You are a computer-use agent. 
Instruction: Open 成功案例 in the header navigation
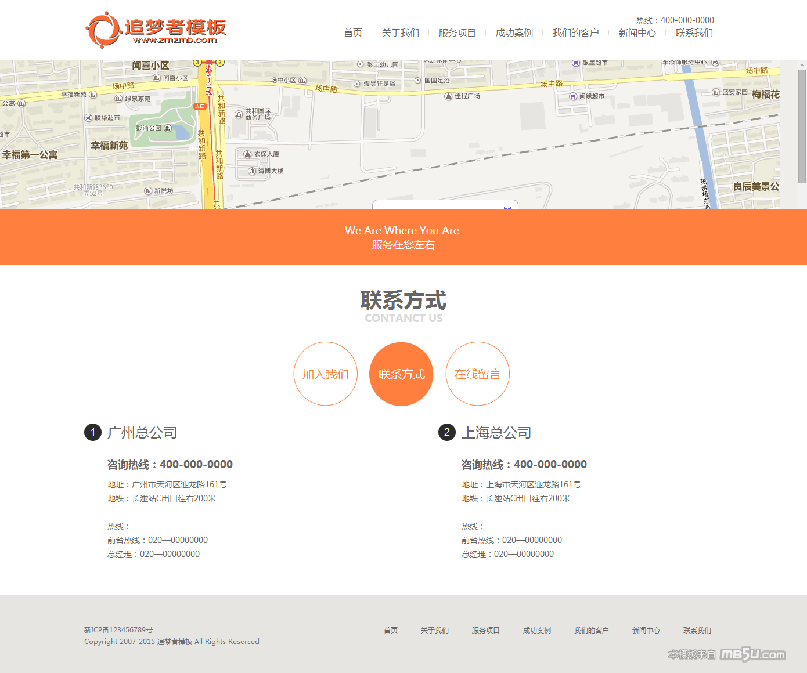[514, 33]
